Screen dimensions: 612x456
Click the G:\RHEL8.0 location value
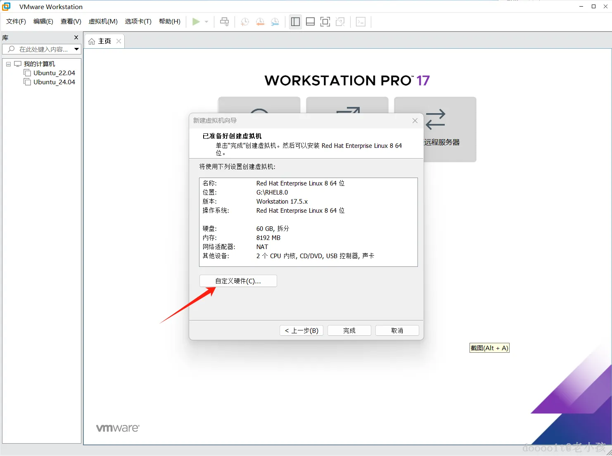tap(272, 192)
